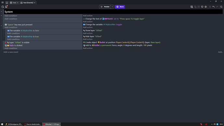Viewport: 224px width, 126px height.
Task: Select Layer "UIText" is visible condition
Action: point(17,43)
